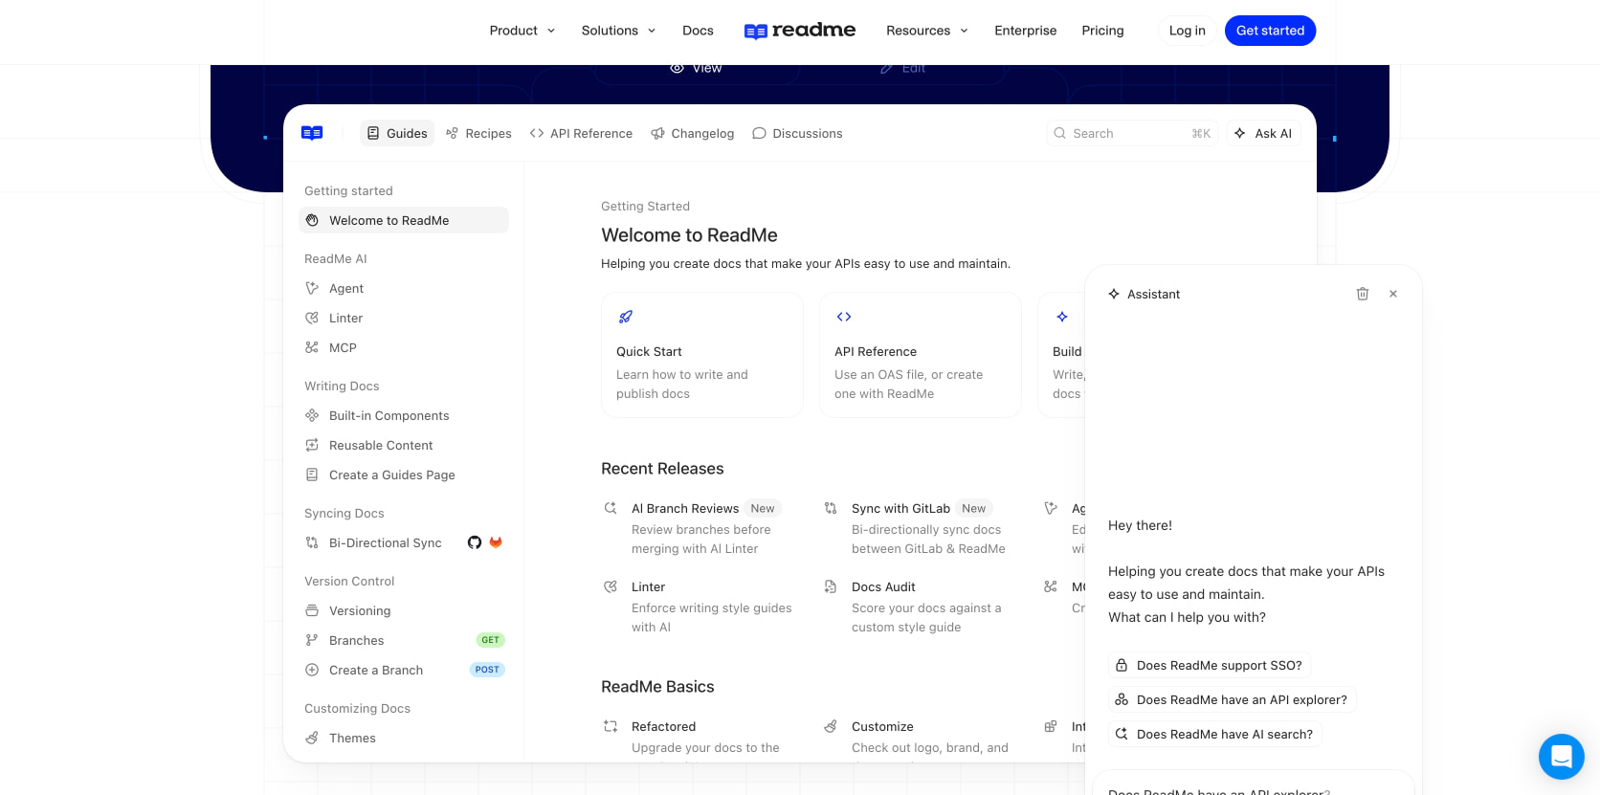This screenshot has width=1600, height=795.
Task: Click the rocket icon on Quick Start card
Action: coord(626,317)
